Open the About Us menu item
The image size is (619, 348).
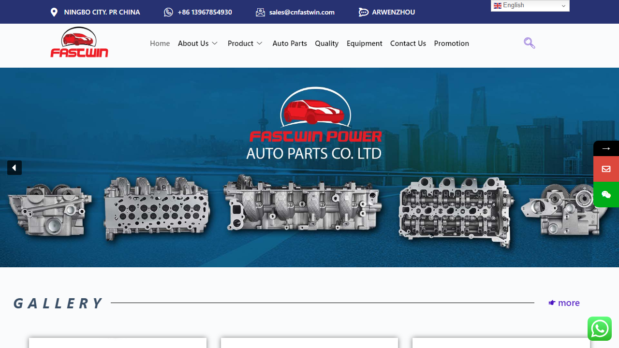[193, 43]
